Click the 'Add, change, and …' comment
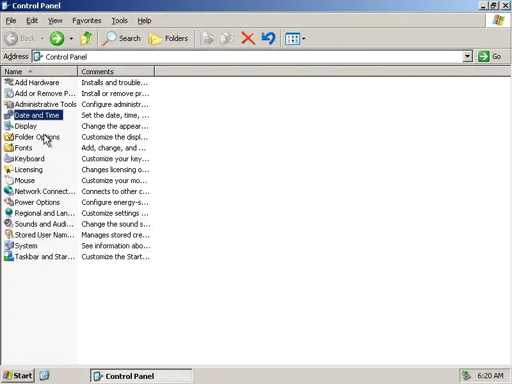This screenshot has width=512, height=384. coord(114,148)
